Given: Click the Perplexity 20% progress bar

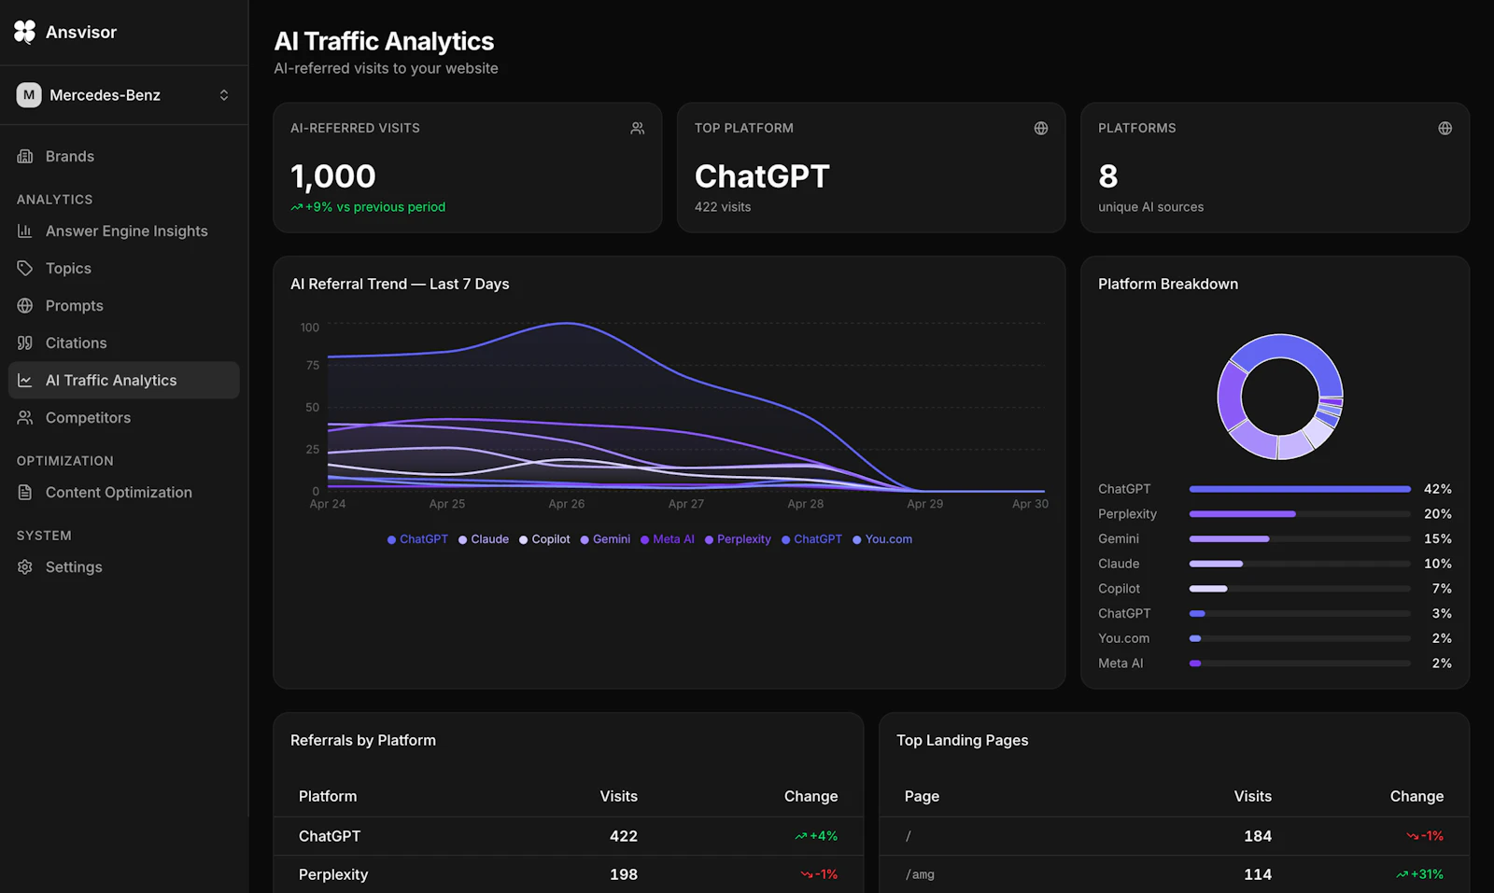Looking at the screenshot, I should point(1300,514).
